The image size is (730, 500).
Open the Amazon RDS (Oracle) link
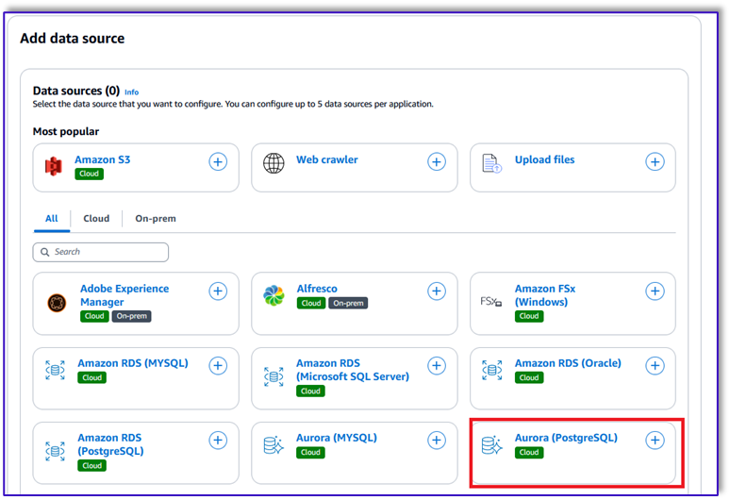568,363
